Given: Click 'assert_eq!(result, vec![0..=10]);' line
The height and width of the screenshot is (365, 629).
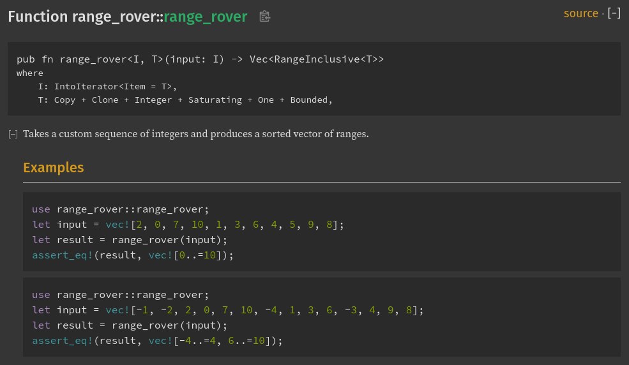Looking at the screenshot, I should pyautogui.click(x=133, y=255).
